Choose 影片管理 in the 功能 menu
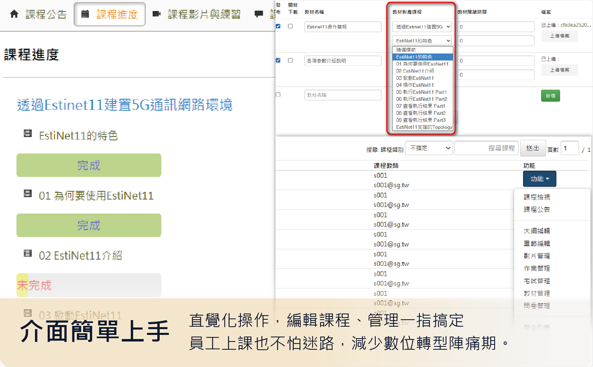The width and height of the screenshot is (593, 367). pos(537,256)
